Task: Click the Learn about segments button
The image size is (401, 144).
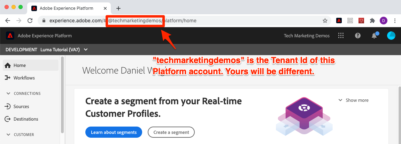Action: point(114,132)
